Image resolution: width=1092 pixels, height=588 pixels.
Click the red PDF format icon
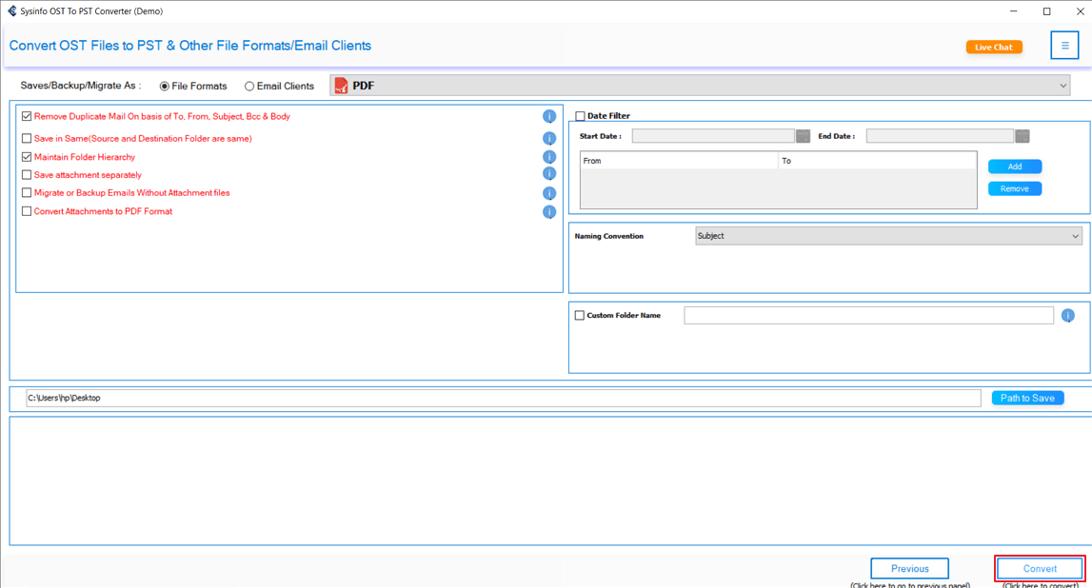tap(341, 86)
